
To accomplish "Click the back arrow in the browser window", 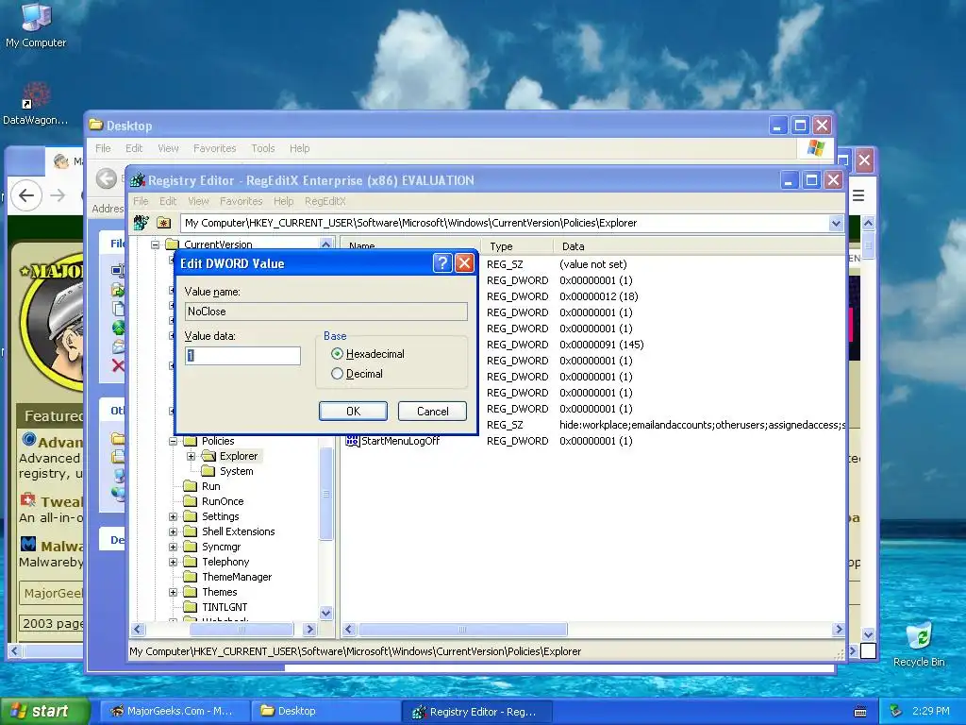I will click(x=26, y=195).
